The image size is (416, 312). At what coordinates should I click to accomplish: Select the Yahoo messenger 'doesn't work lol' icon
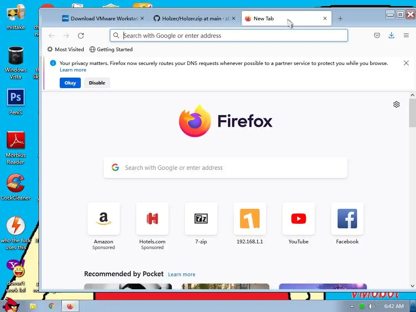coord(16,276)
